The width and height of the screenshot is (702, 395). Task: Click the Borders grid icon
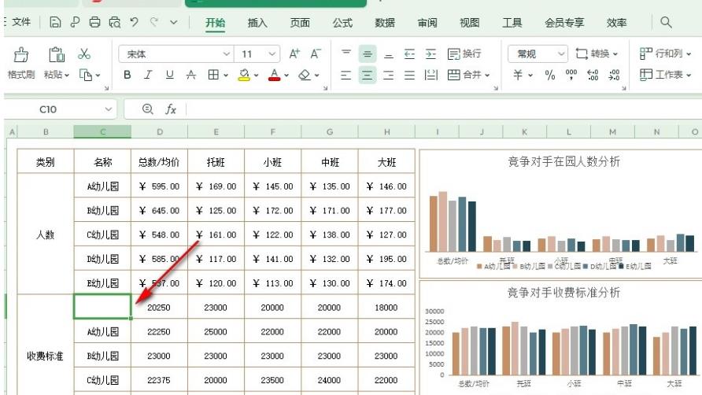[x=213, y=75]
